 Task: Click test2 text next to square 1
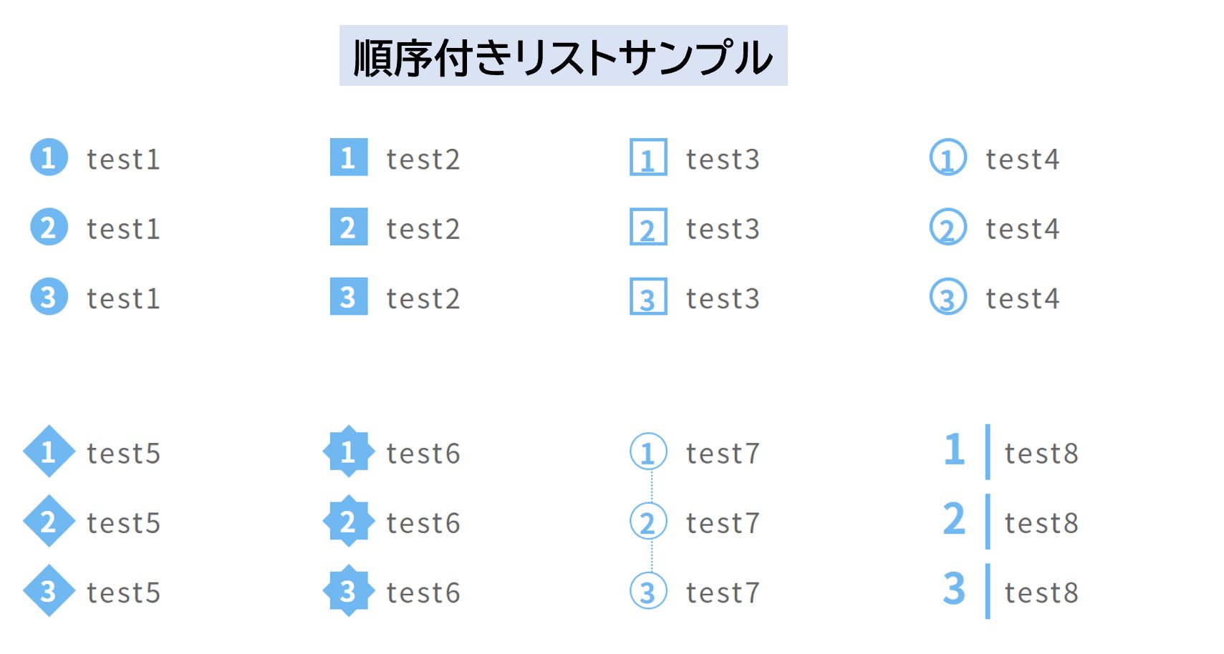[x=423, y=159]
